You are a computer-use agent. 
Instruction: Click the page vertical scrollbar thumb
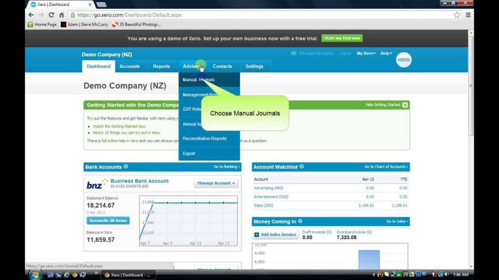[471, 86]
